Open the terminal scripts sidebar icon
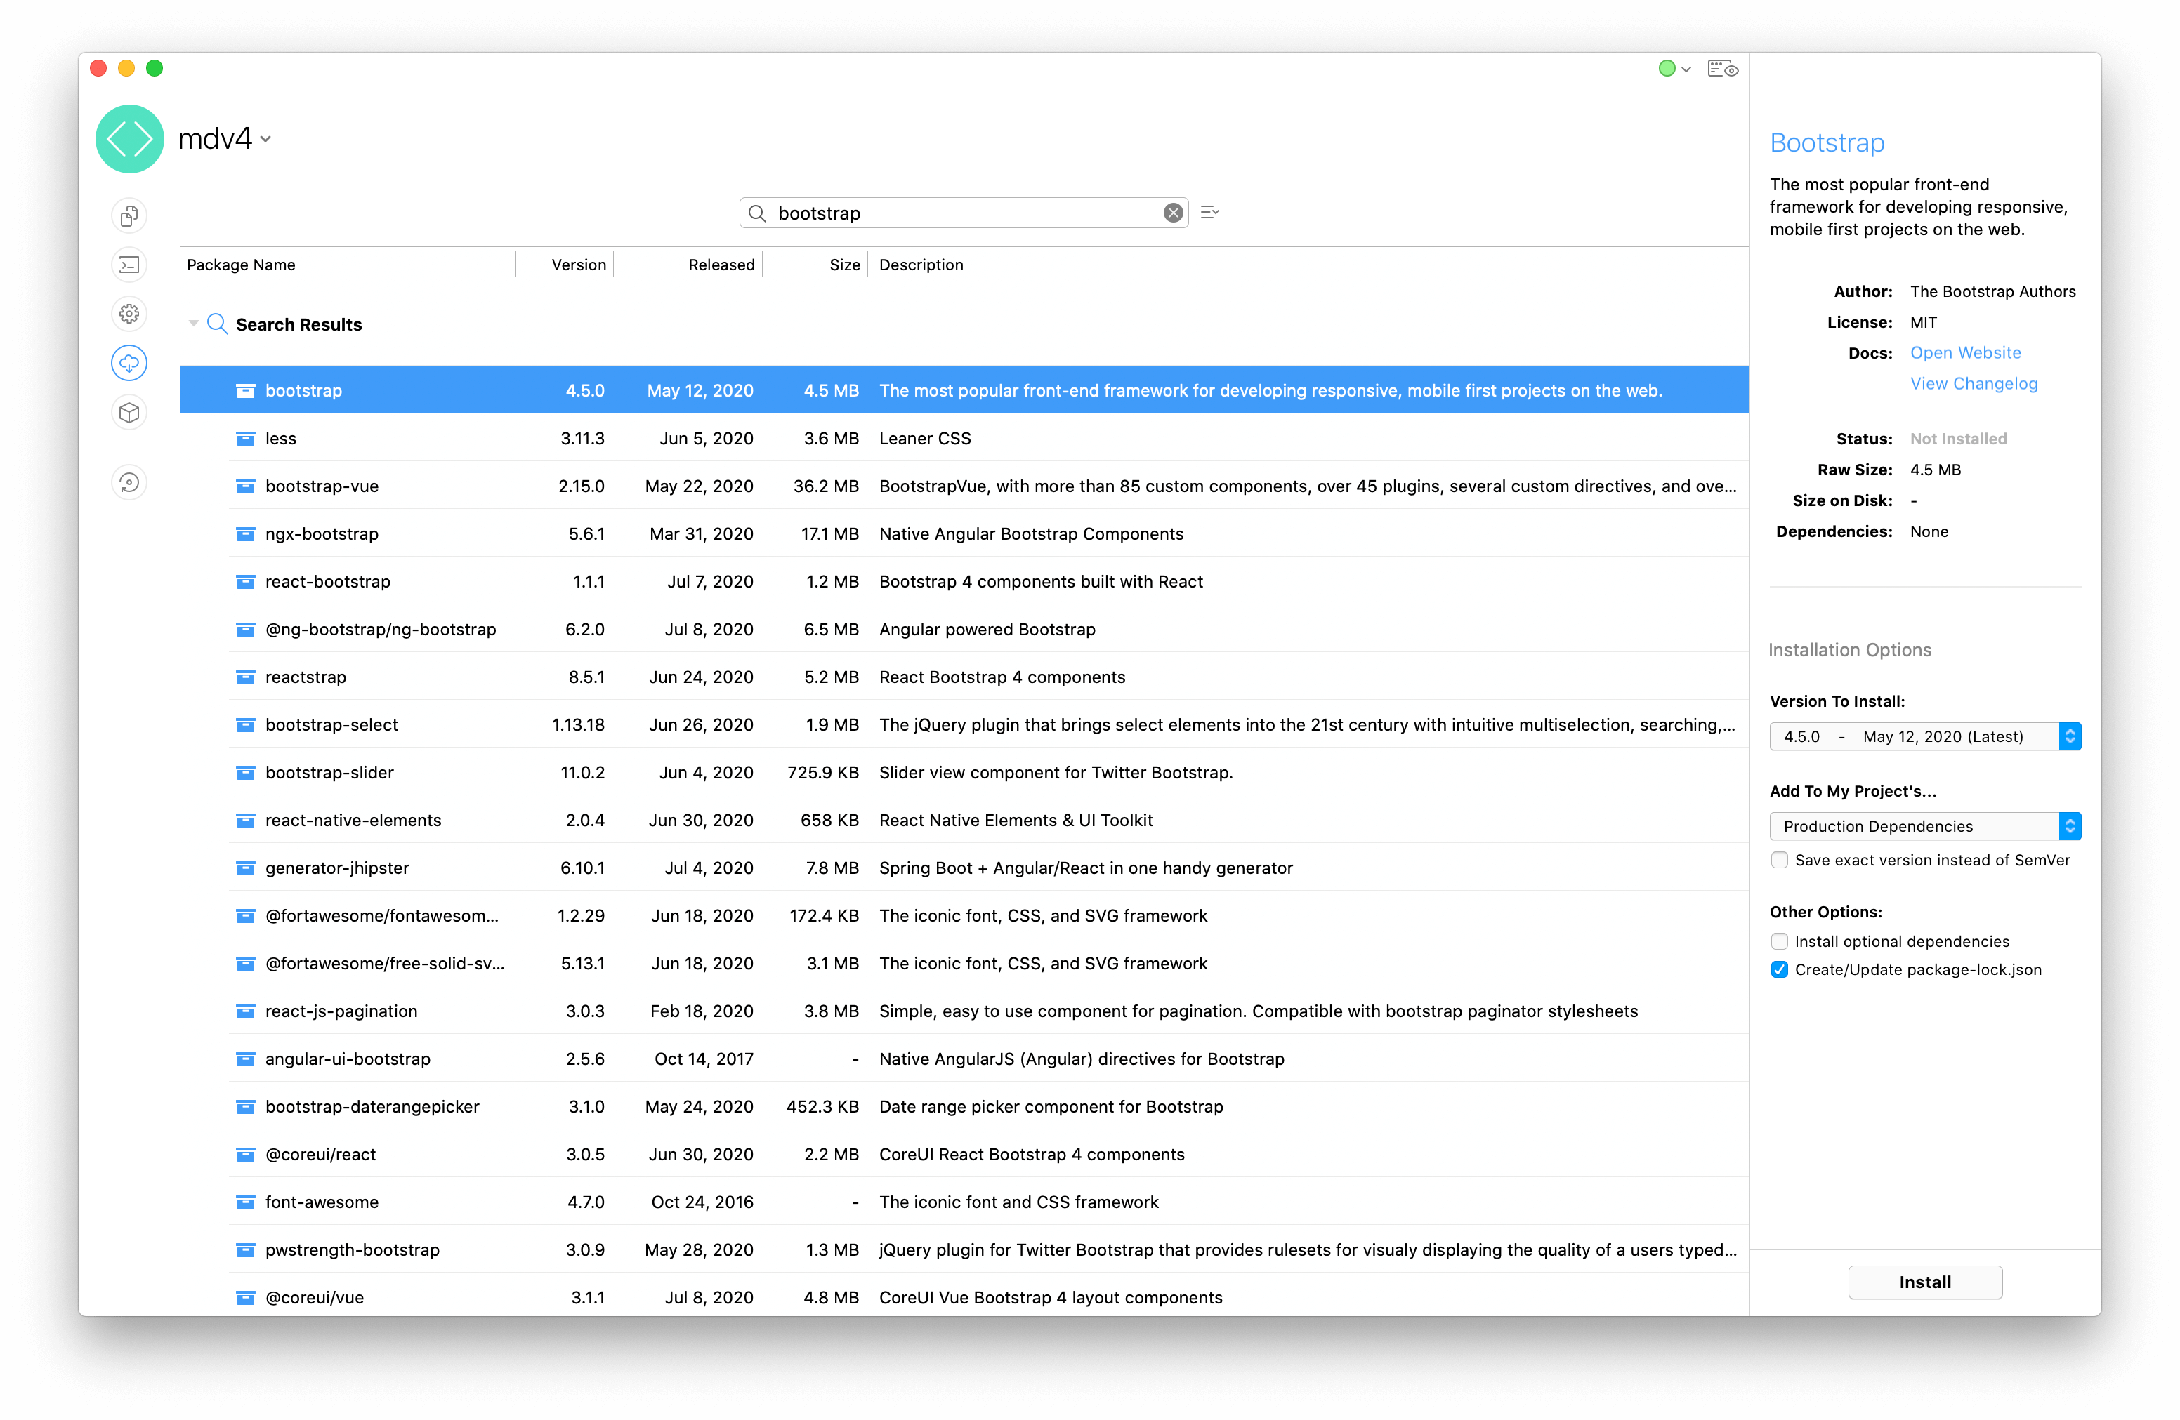 [129, 265]
